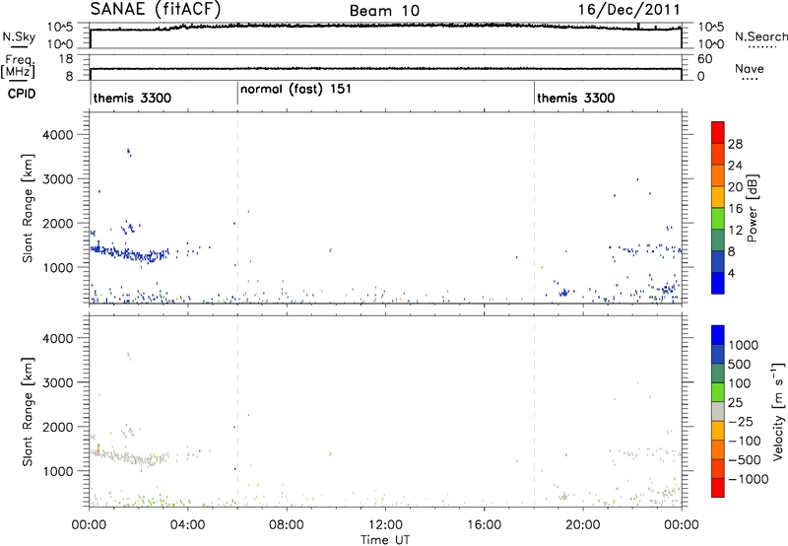This screenshot has height=546, width=788.
Task: Click the 16:00 time axis label
Action: pos(484,525)
